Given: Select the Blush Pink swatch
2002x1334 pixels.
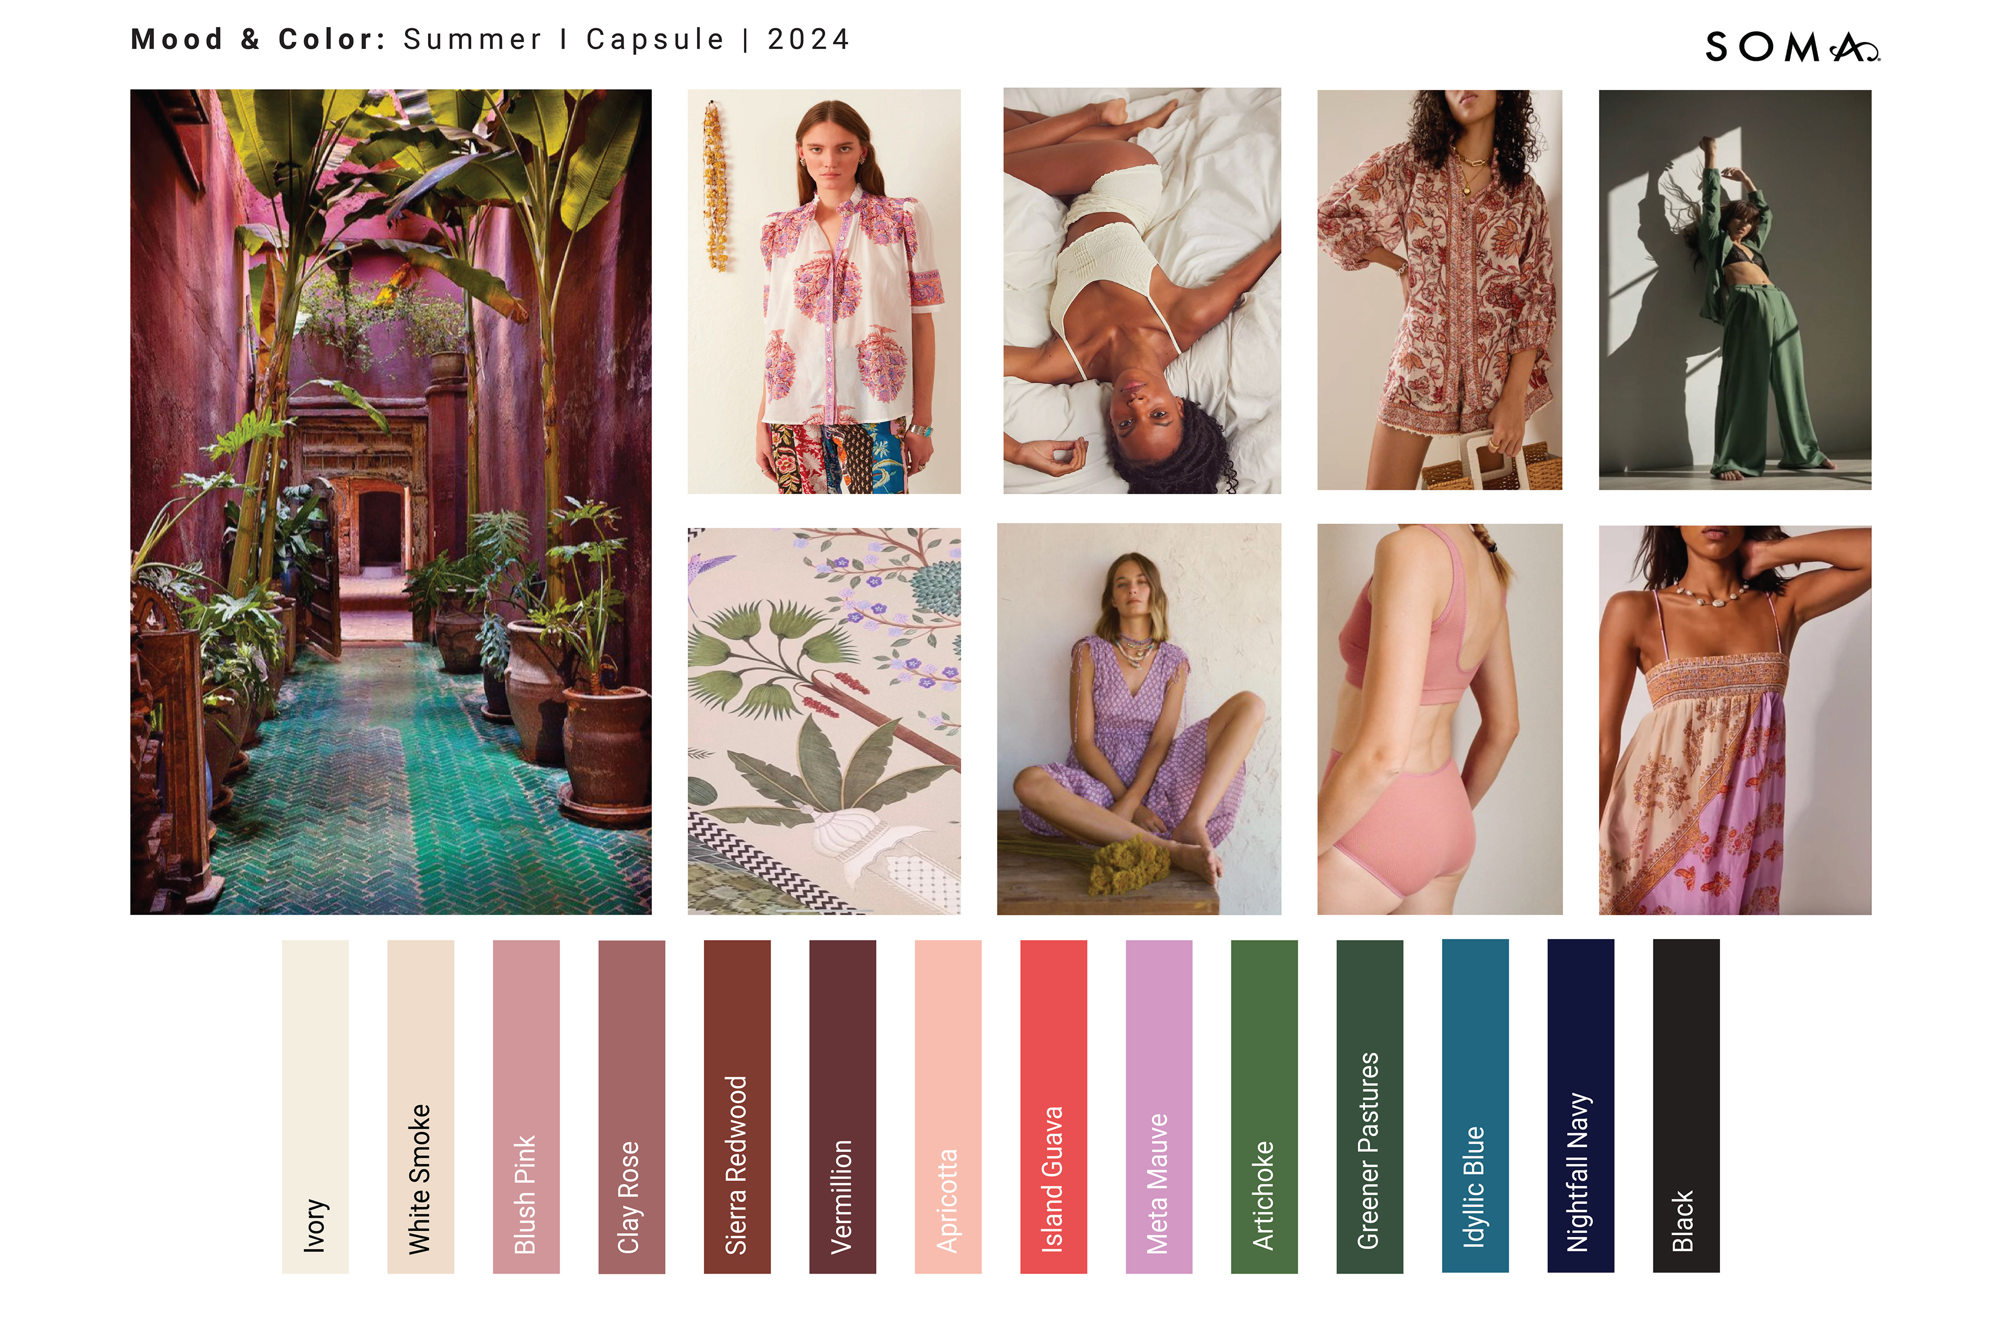Looking at the screenshot, I should point(526,1106).
